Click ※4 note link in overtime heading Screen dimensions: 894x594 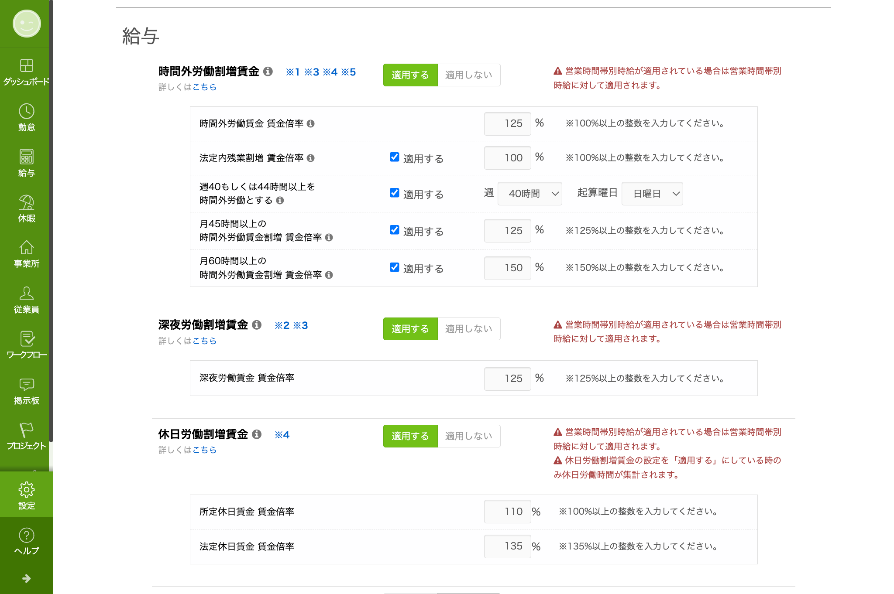[330, 72]
